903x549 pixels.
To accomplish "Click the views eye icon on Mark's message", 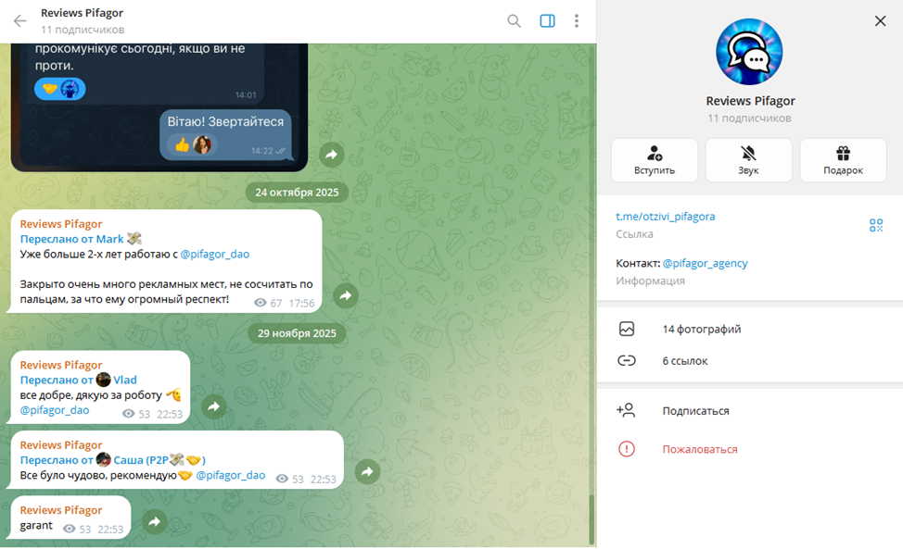I will point(261,303).
